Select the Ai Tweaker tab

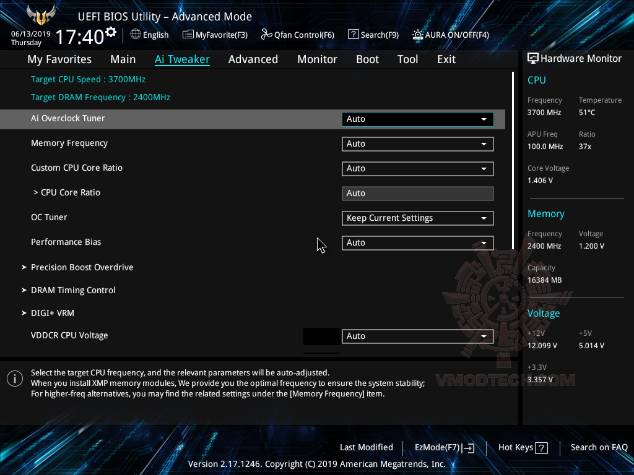point(182,59)
